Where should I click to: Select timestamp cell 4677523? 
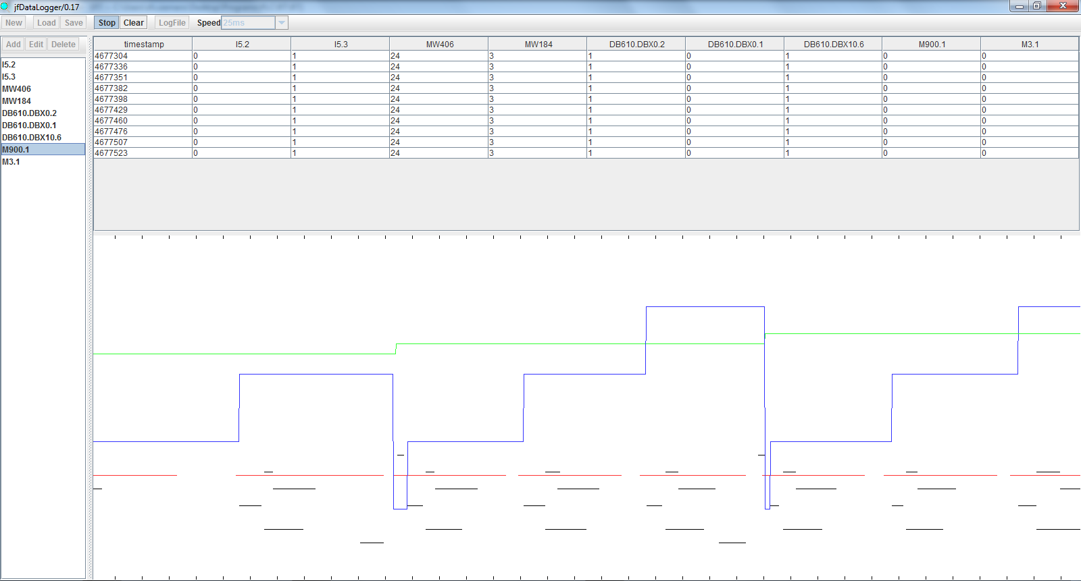(x=143, y=153)
